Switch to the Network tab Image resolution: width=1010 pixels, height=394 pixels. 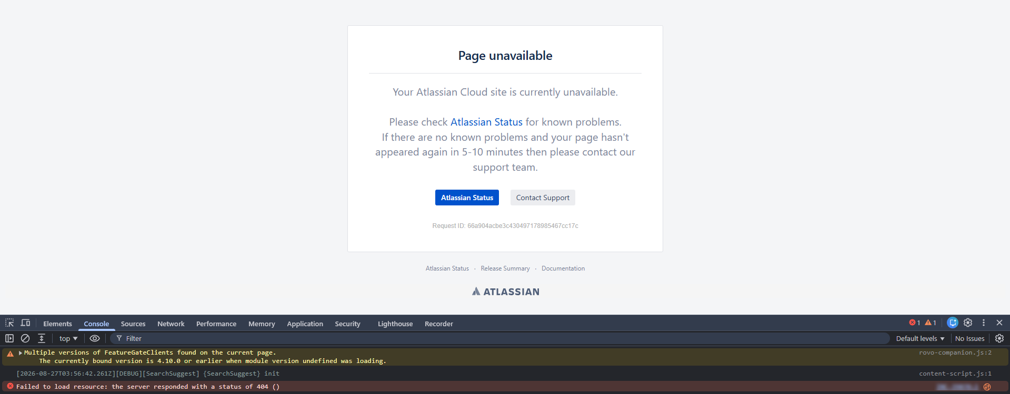pos(171,324)
